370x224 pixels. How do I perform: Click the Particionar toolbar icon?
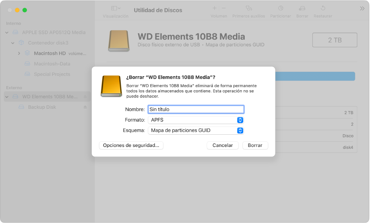[x=281, y=8]
